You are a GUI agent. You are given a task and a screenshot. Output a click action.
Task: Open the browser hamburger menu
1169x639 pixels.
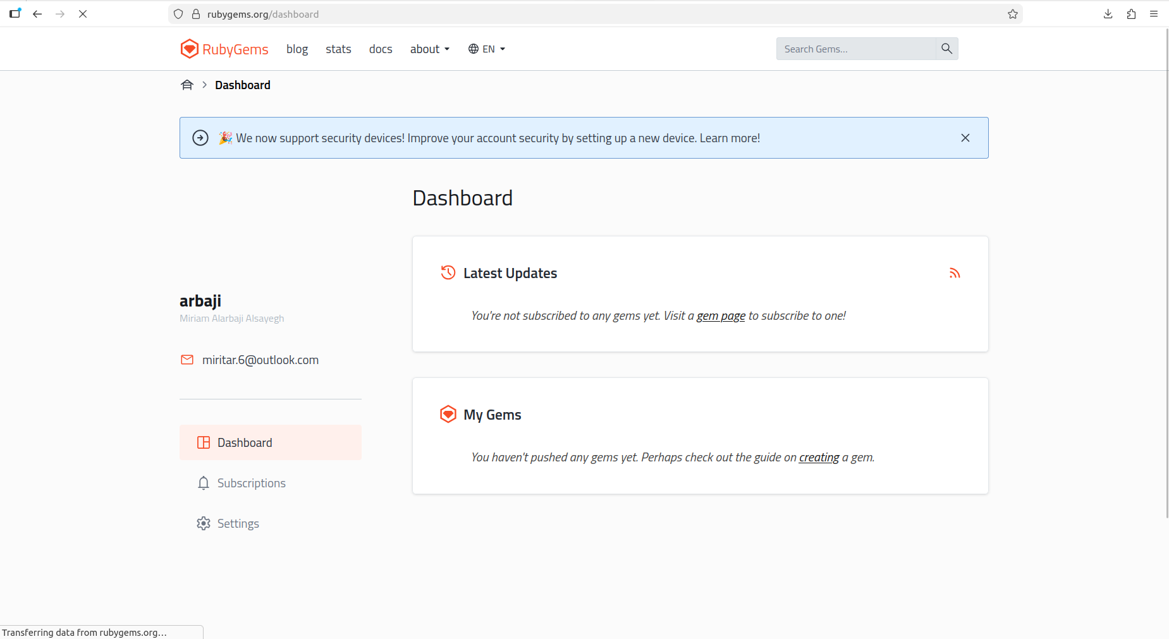(x=1153, y=14)
